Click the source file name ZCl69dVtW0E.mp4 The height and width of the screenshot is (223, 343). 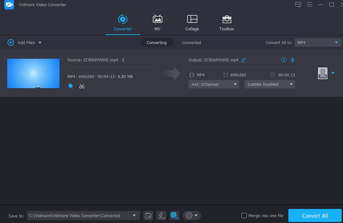101,60
